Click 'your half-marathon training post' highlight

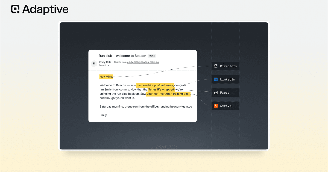(168, 94)
